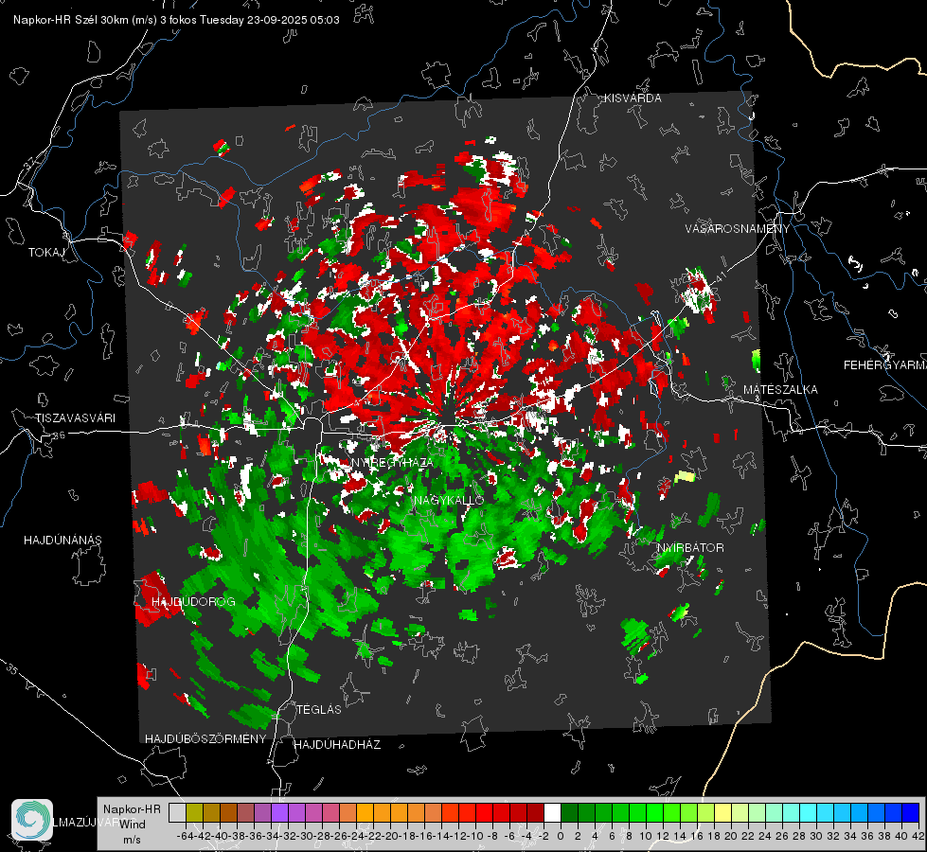Click the NYÍRBÁTOR city label
Viewport: 927px width, 852px height.
pos(690,547)
